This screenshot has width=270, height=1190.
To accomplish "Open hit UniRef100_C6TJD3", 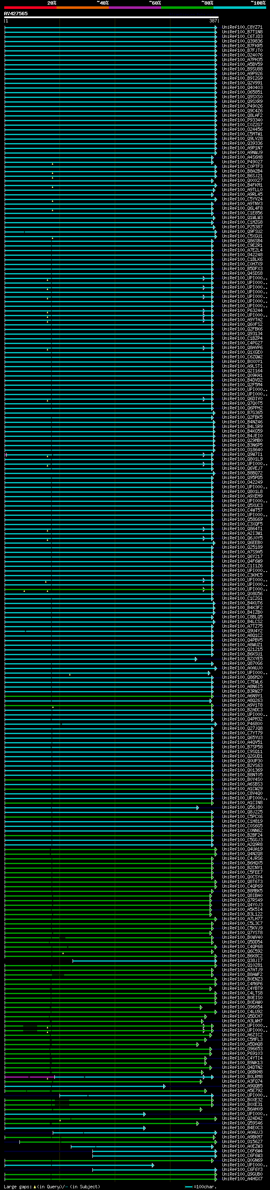I will pyautogui.click(x=242, y=36).
